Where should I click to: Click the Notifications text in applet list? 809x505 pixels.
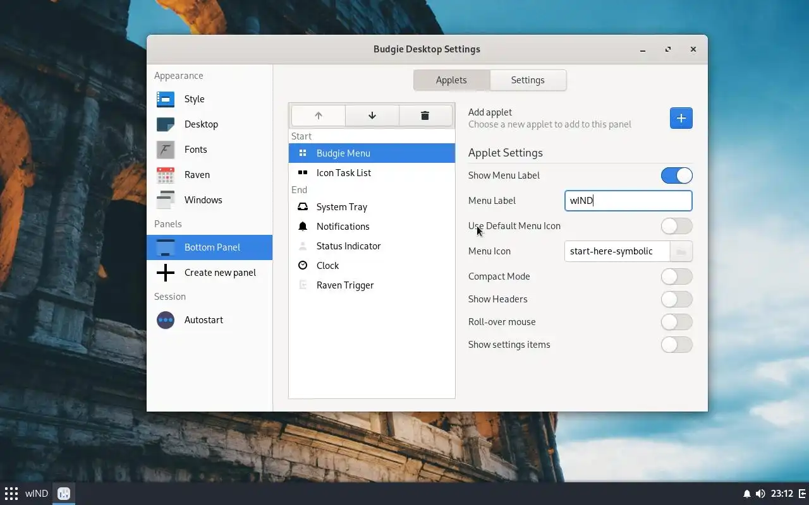pyautogui.click(x=343, y=226)
